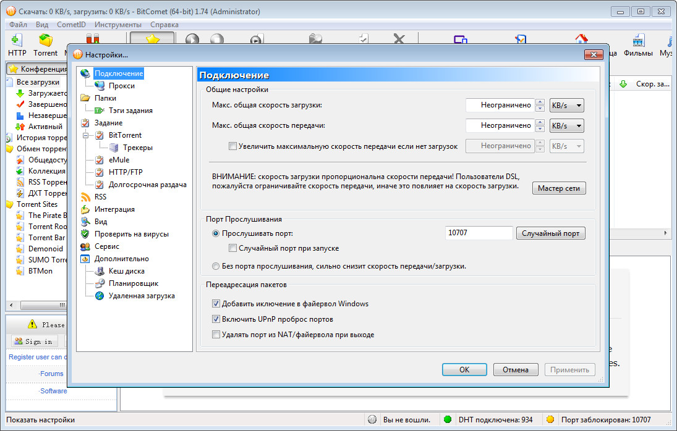Collapse the BitTorrent tree node

[85, 135]
